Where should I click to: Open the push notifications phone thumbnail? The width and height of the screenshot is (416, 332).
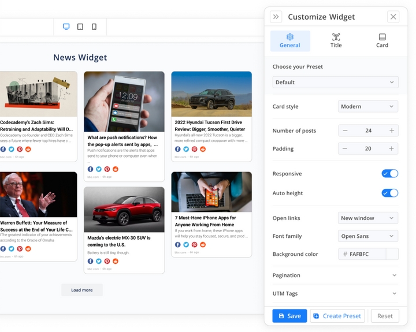(x=124, y=102)
